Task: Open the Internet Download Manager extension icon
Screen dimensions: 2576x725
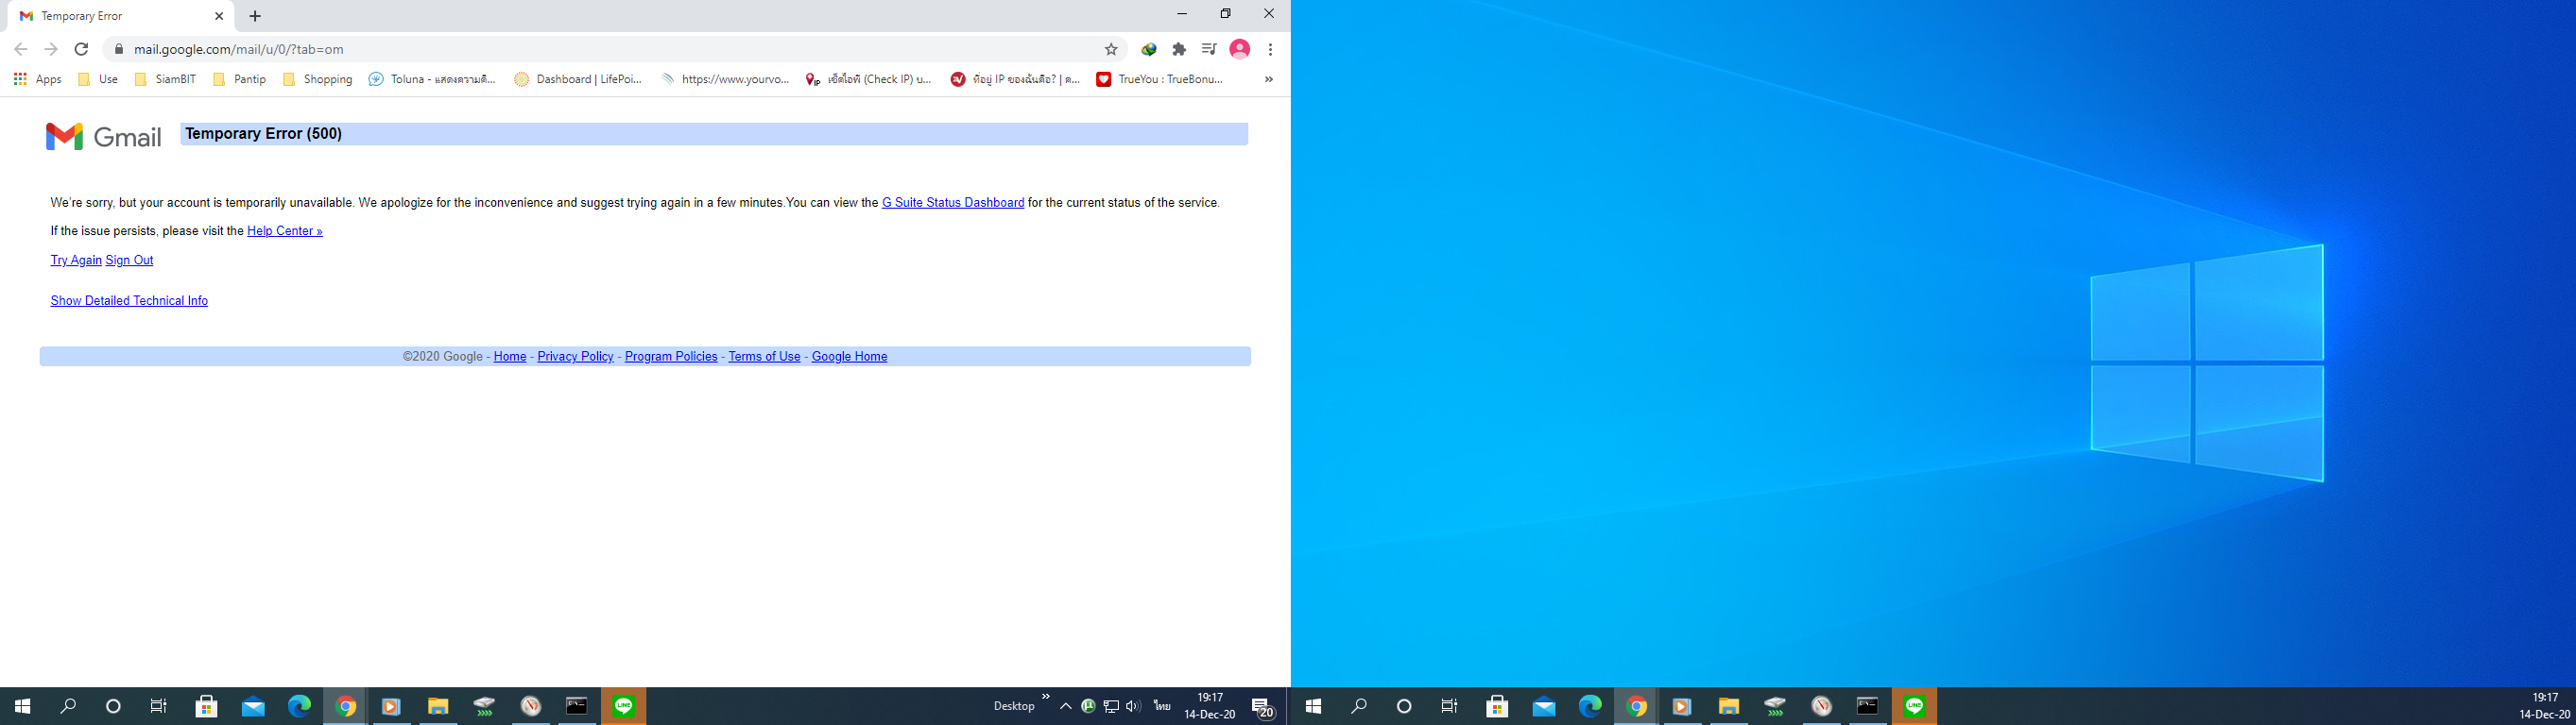Action: click(x=1149, y=49)
